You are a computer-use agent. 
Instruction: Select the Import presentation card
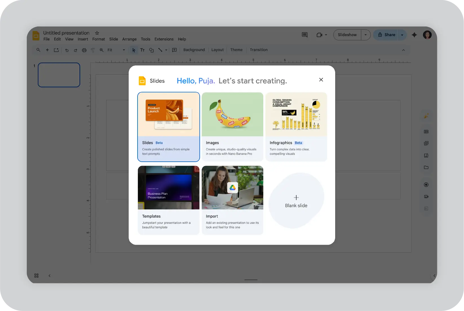pyautogui.click(x=233, y=200)
